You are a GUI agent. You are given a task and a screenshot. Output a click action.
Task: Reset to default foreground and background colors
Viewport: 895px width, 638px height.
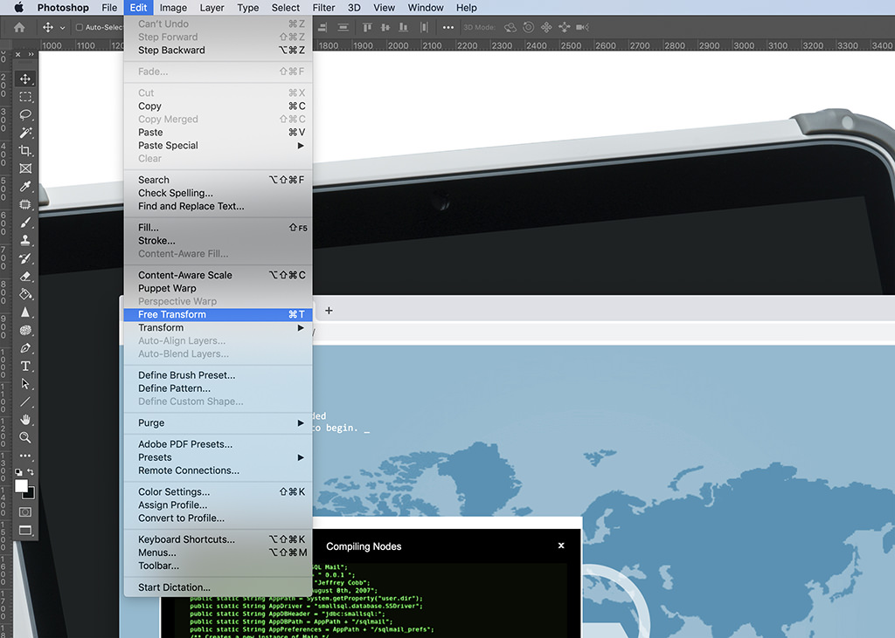pos(18,472)
